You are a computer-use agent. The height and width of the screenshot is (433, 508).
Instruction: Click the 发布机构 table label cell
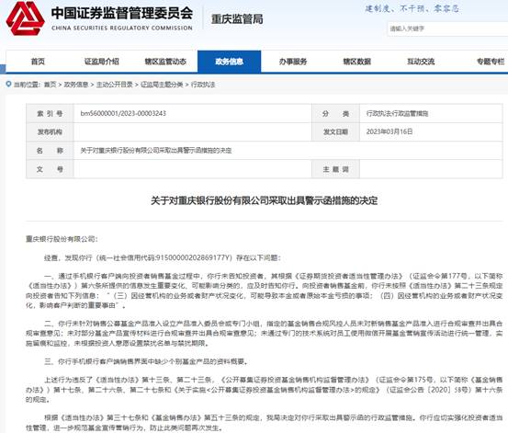tap(50, 132)
